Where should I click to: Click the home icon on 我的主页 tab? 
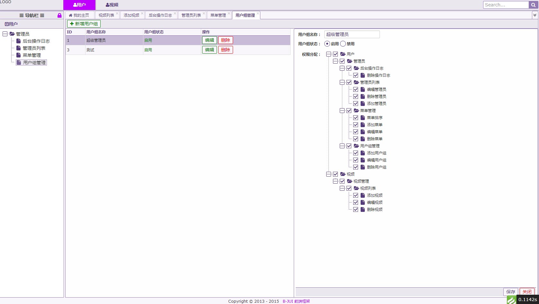tap(70, 15)
